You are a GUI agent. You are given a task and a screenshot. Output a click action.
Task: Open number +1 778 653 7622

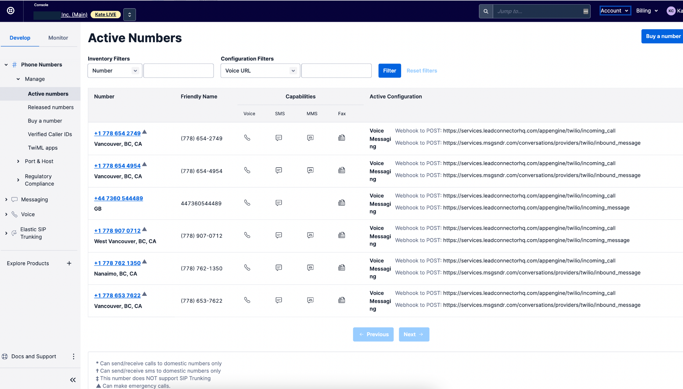point(117,295)
